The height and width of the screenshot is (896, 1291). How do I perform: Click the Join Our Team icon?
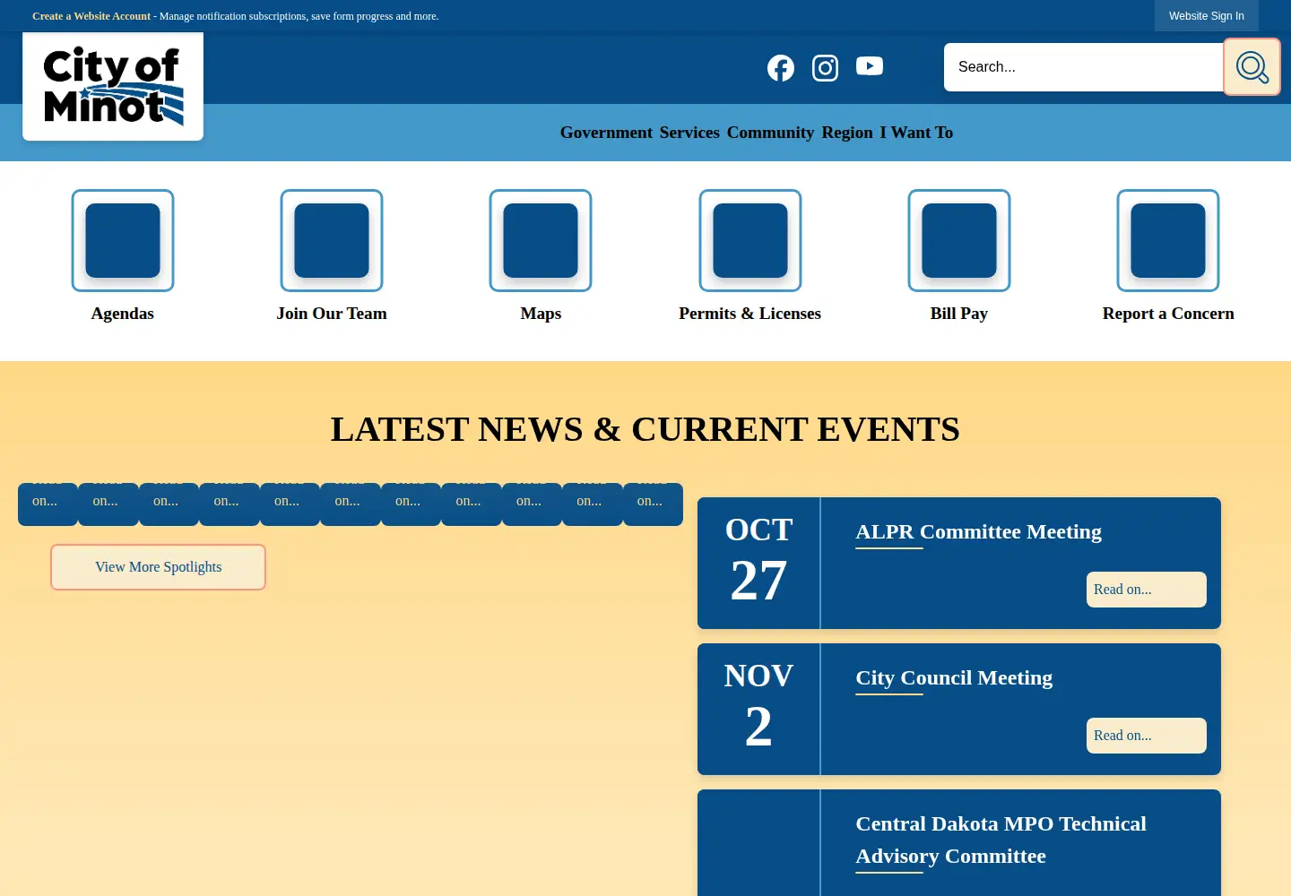click(332, 240)
